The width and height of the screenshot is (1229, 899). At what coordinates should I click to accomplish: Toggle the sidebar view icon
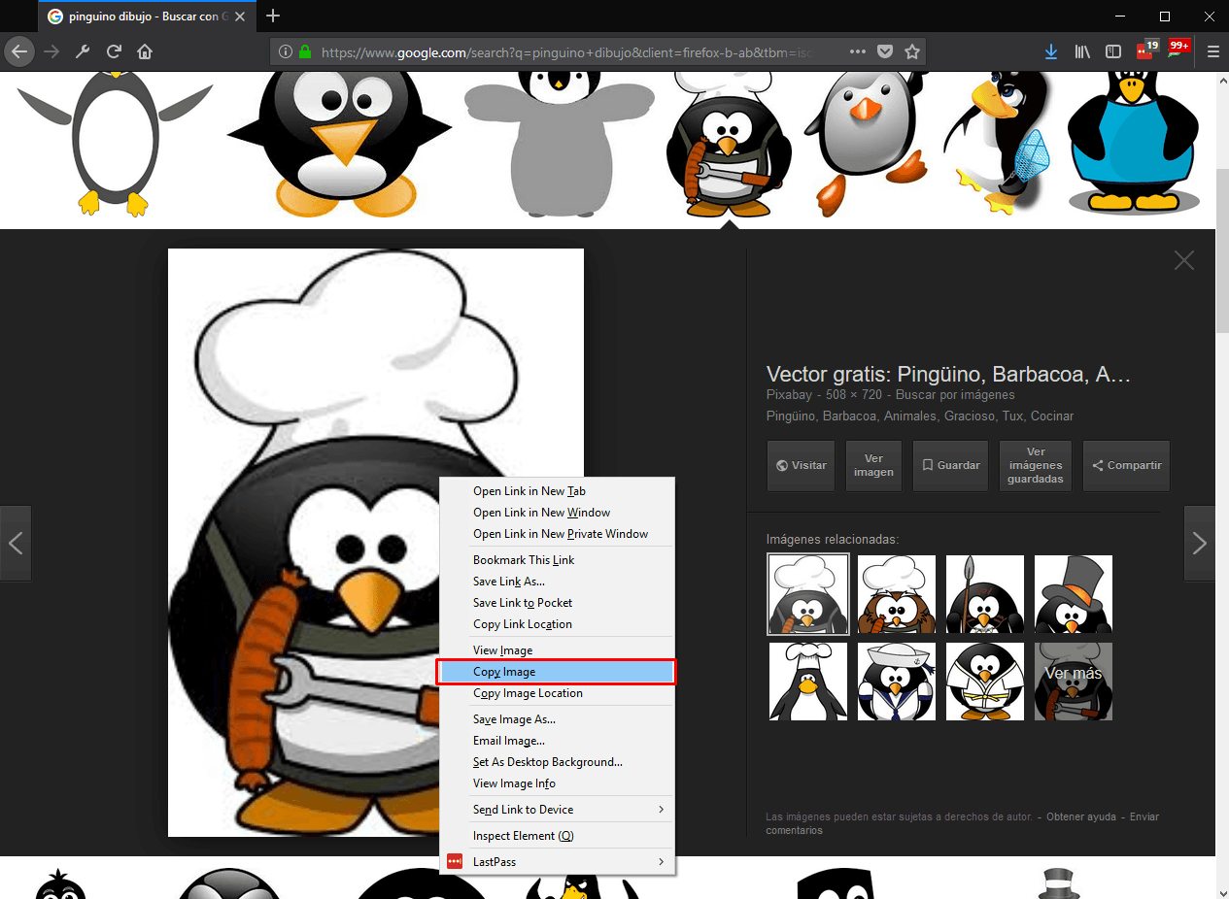pyautogui.click(x=1113, y=51)
